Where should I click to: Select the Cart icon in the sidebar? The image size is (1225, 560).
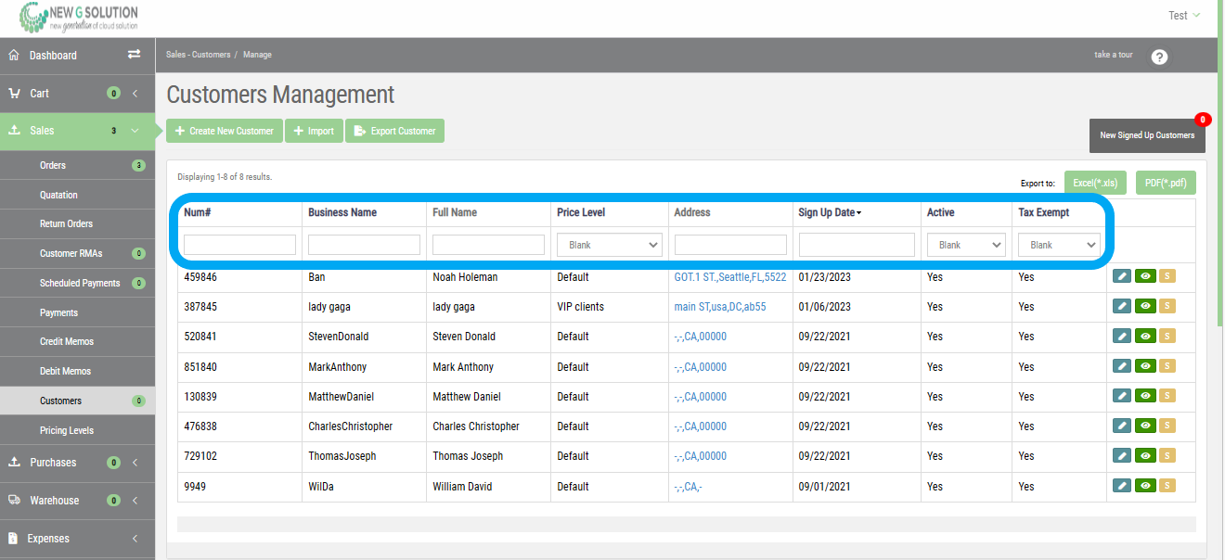coord(13,93)
